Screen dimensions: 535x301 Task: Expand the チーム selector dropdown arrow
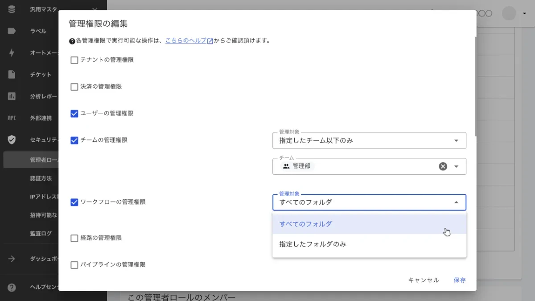coord(456,166)
